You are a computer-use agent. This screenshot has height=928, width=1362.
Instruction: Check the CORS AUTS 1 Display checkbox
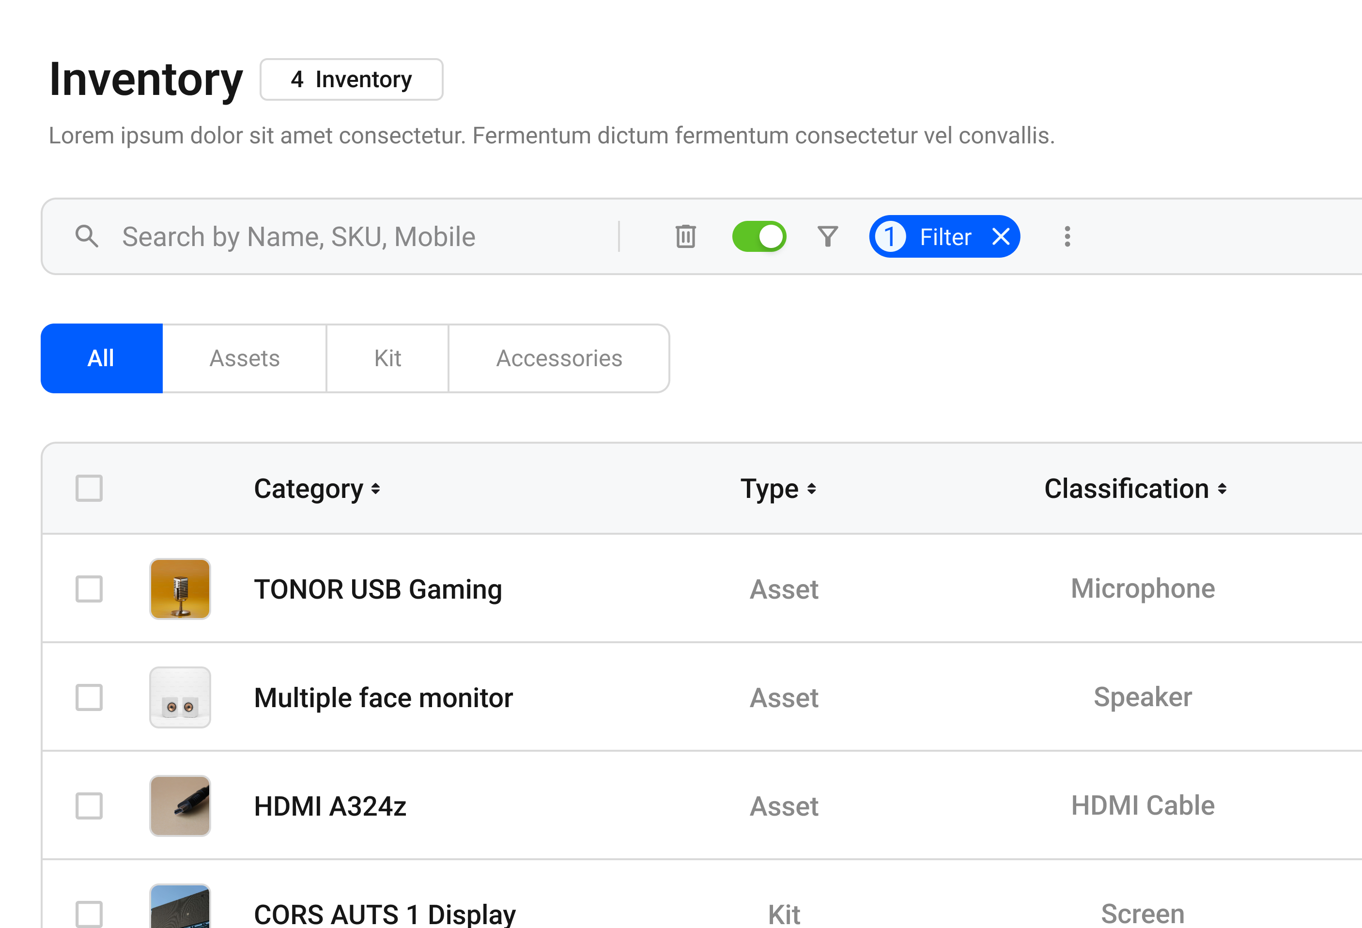[89, 913]
